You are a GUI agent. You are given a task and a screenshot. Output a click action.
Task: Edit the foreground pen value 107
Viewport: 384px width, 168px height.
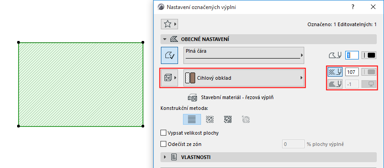tap(352, 72)
